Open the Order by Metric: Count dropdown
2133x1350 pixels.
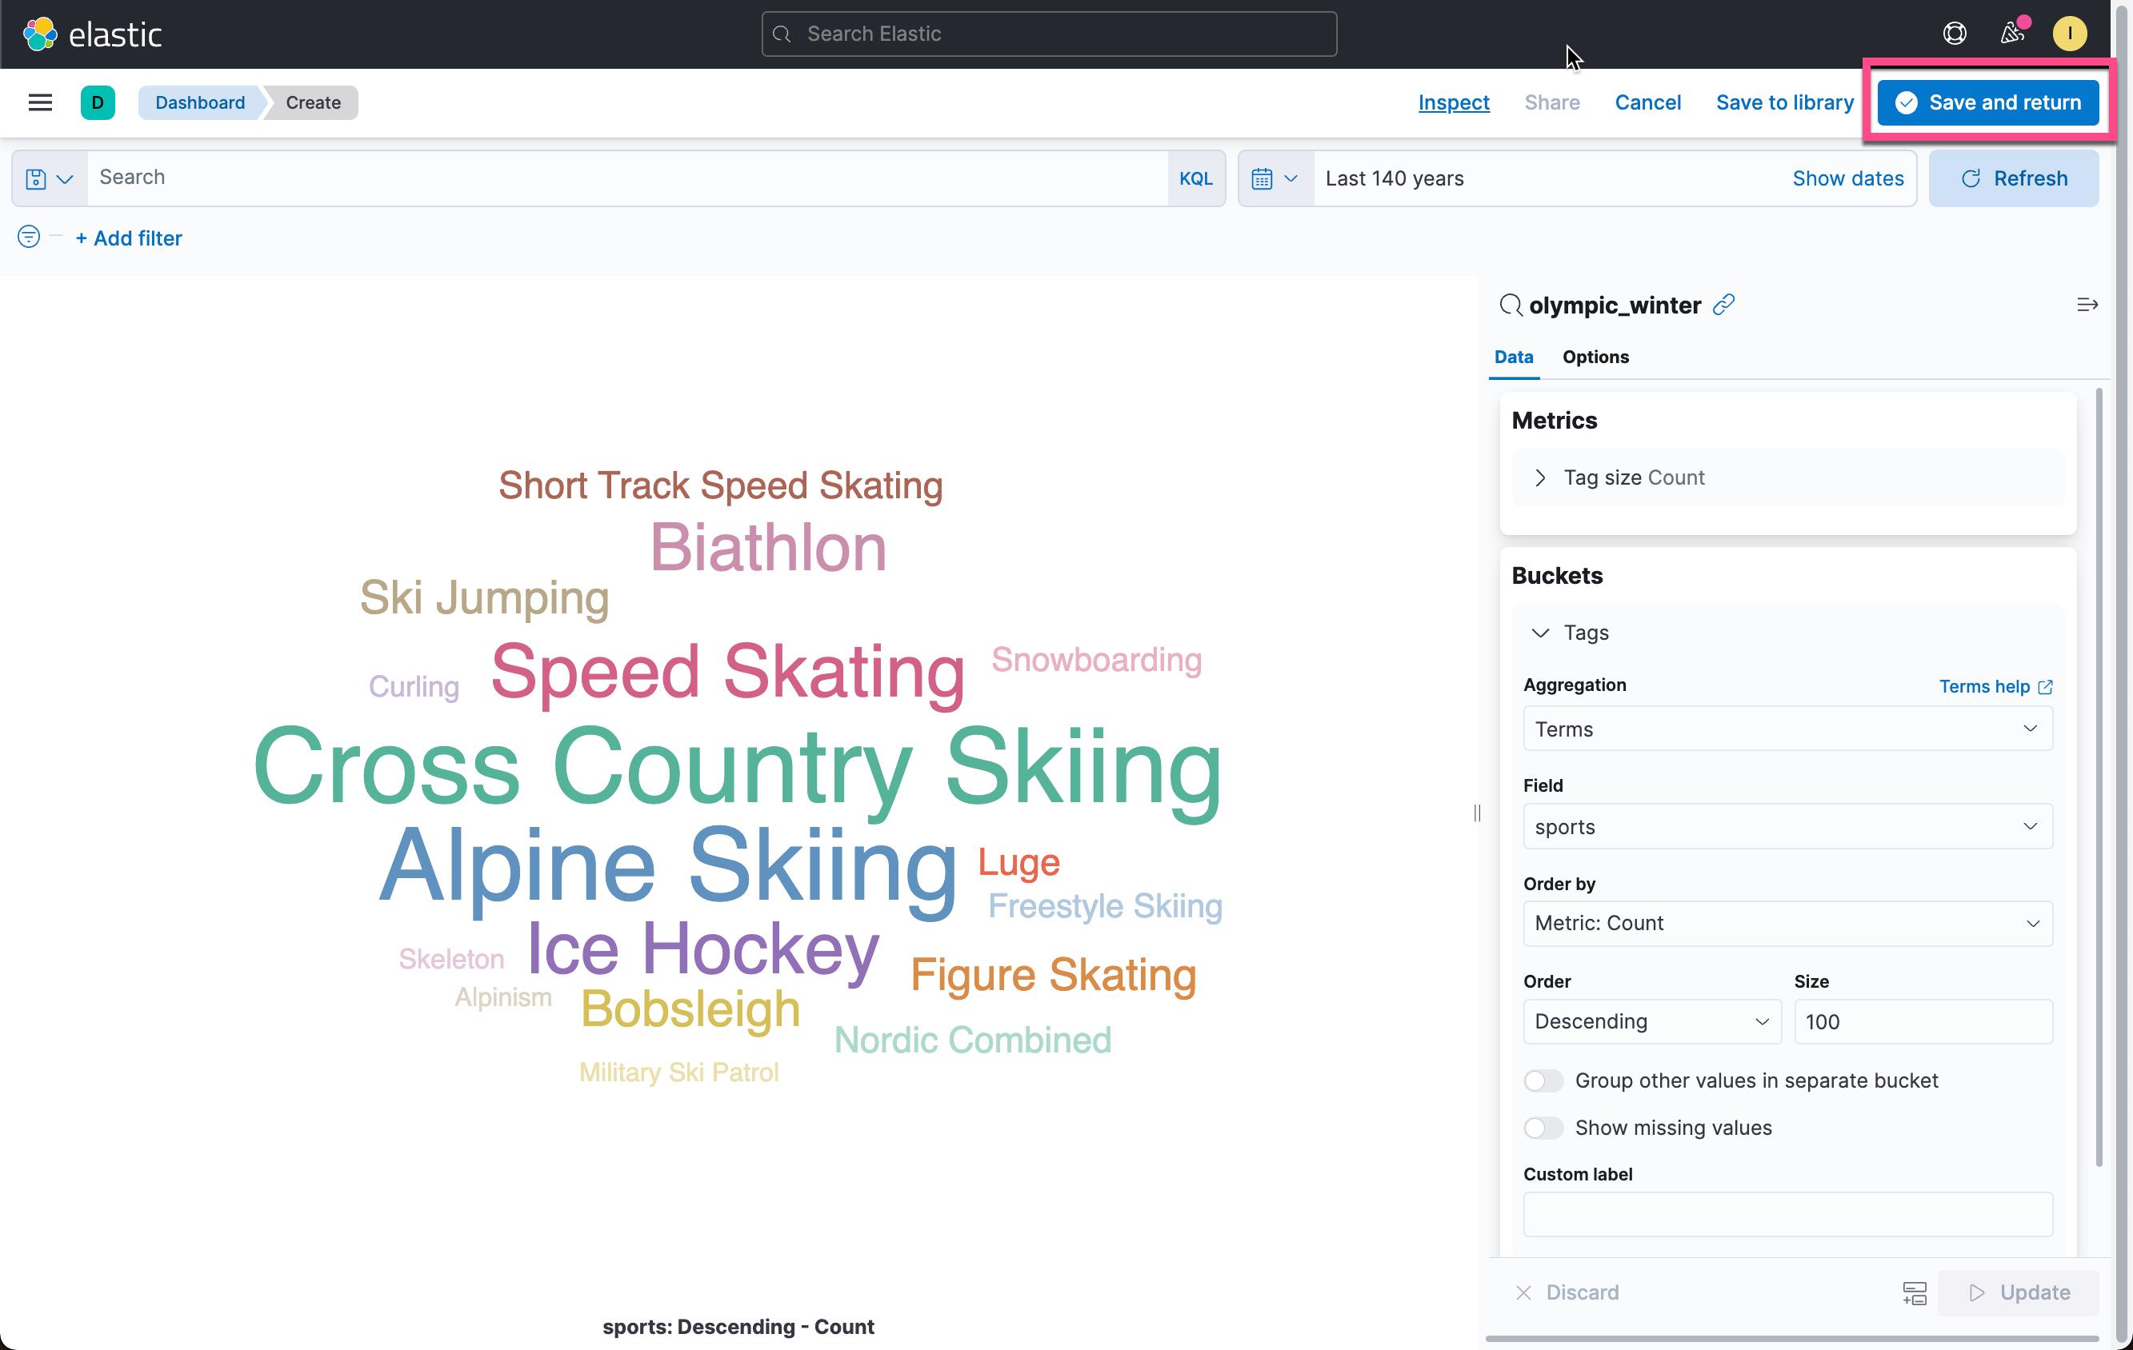[1787, 923]
